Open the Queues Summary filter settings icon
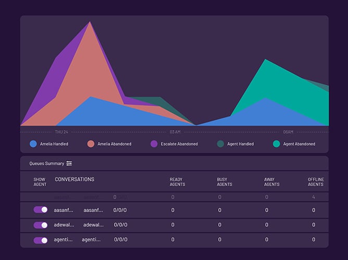The image size is (348, 260). (69, 163)
